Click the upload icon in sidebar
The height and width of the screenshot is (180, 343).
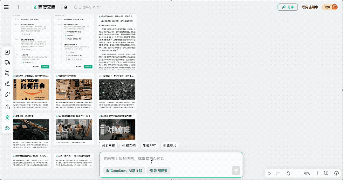(7, 107)
